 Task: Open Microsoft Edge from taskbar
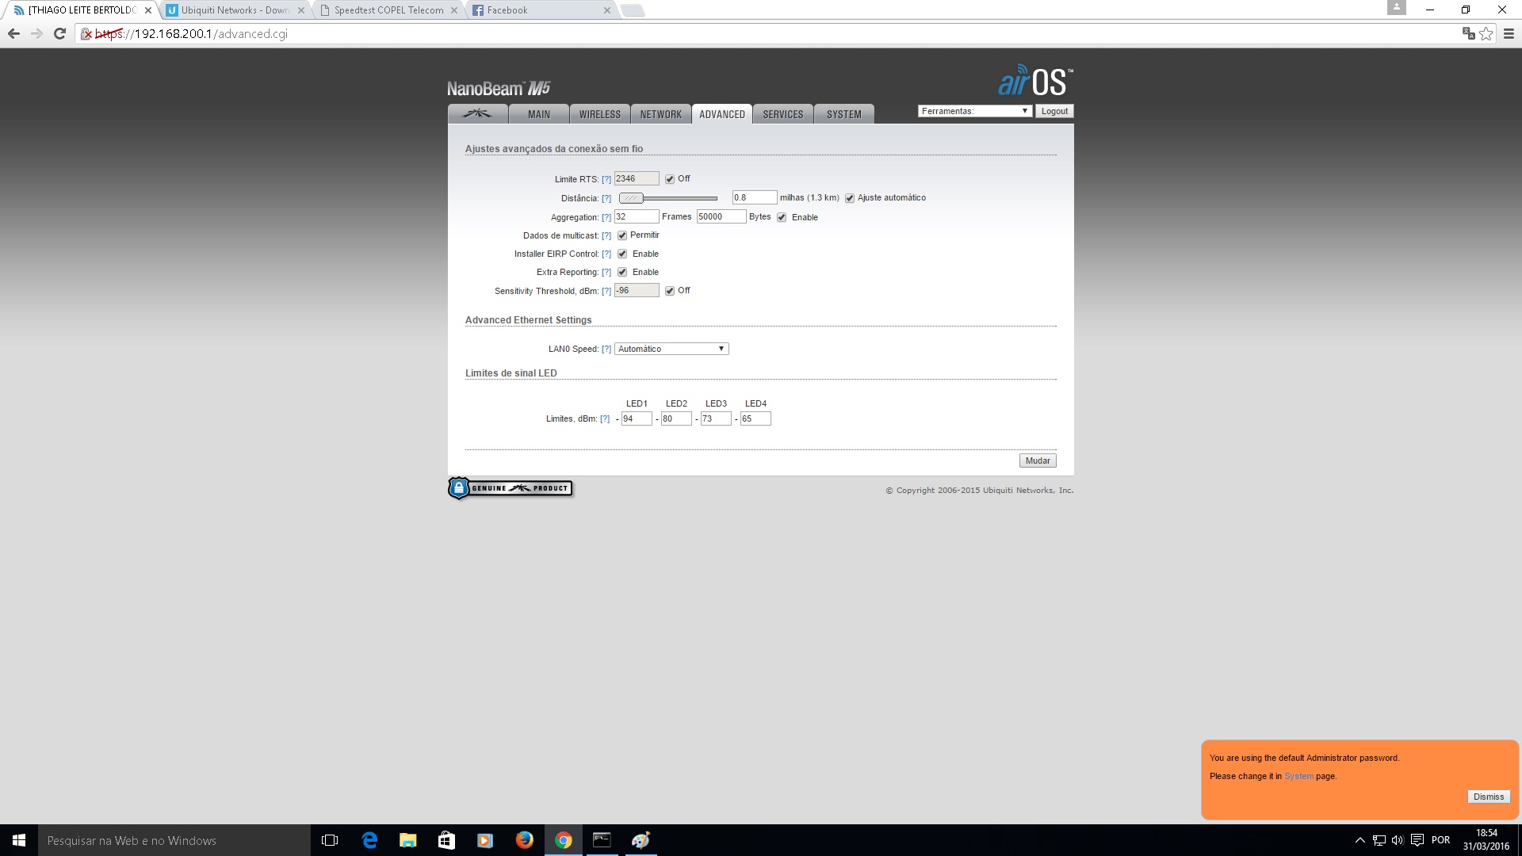[x=369, y=840]
